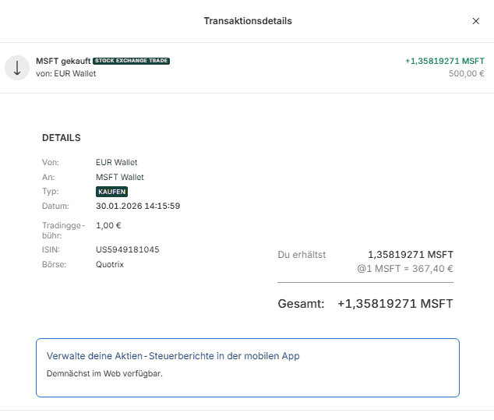Viewport: 494px width, 420px height.
Task: Open the Aktien-Steuerberichte mobile app link
Action: tap(173, 356)
